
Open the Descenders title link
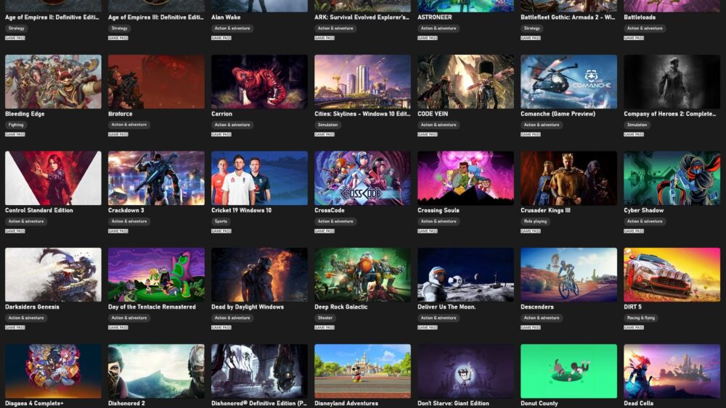537,307
